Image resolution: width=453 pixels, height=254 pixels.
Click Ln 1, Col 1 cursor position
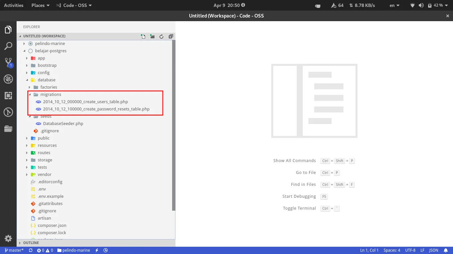click(369, 250)
